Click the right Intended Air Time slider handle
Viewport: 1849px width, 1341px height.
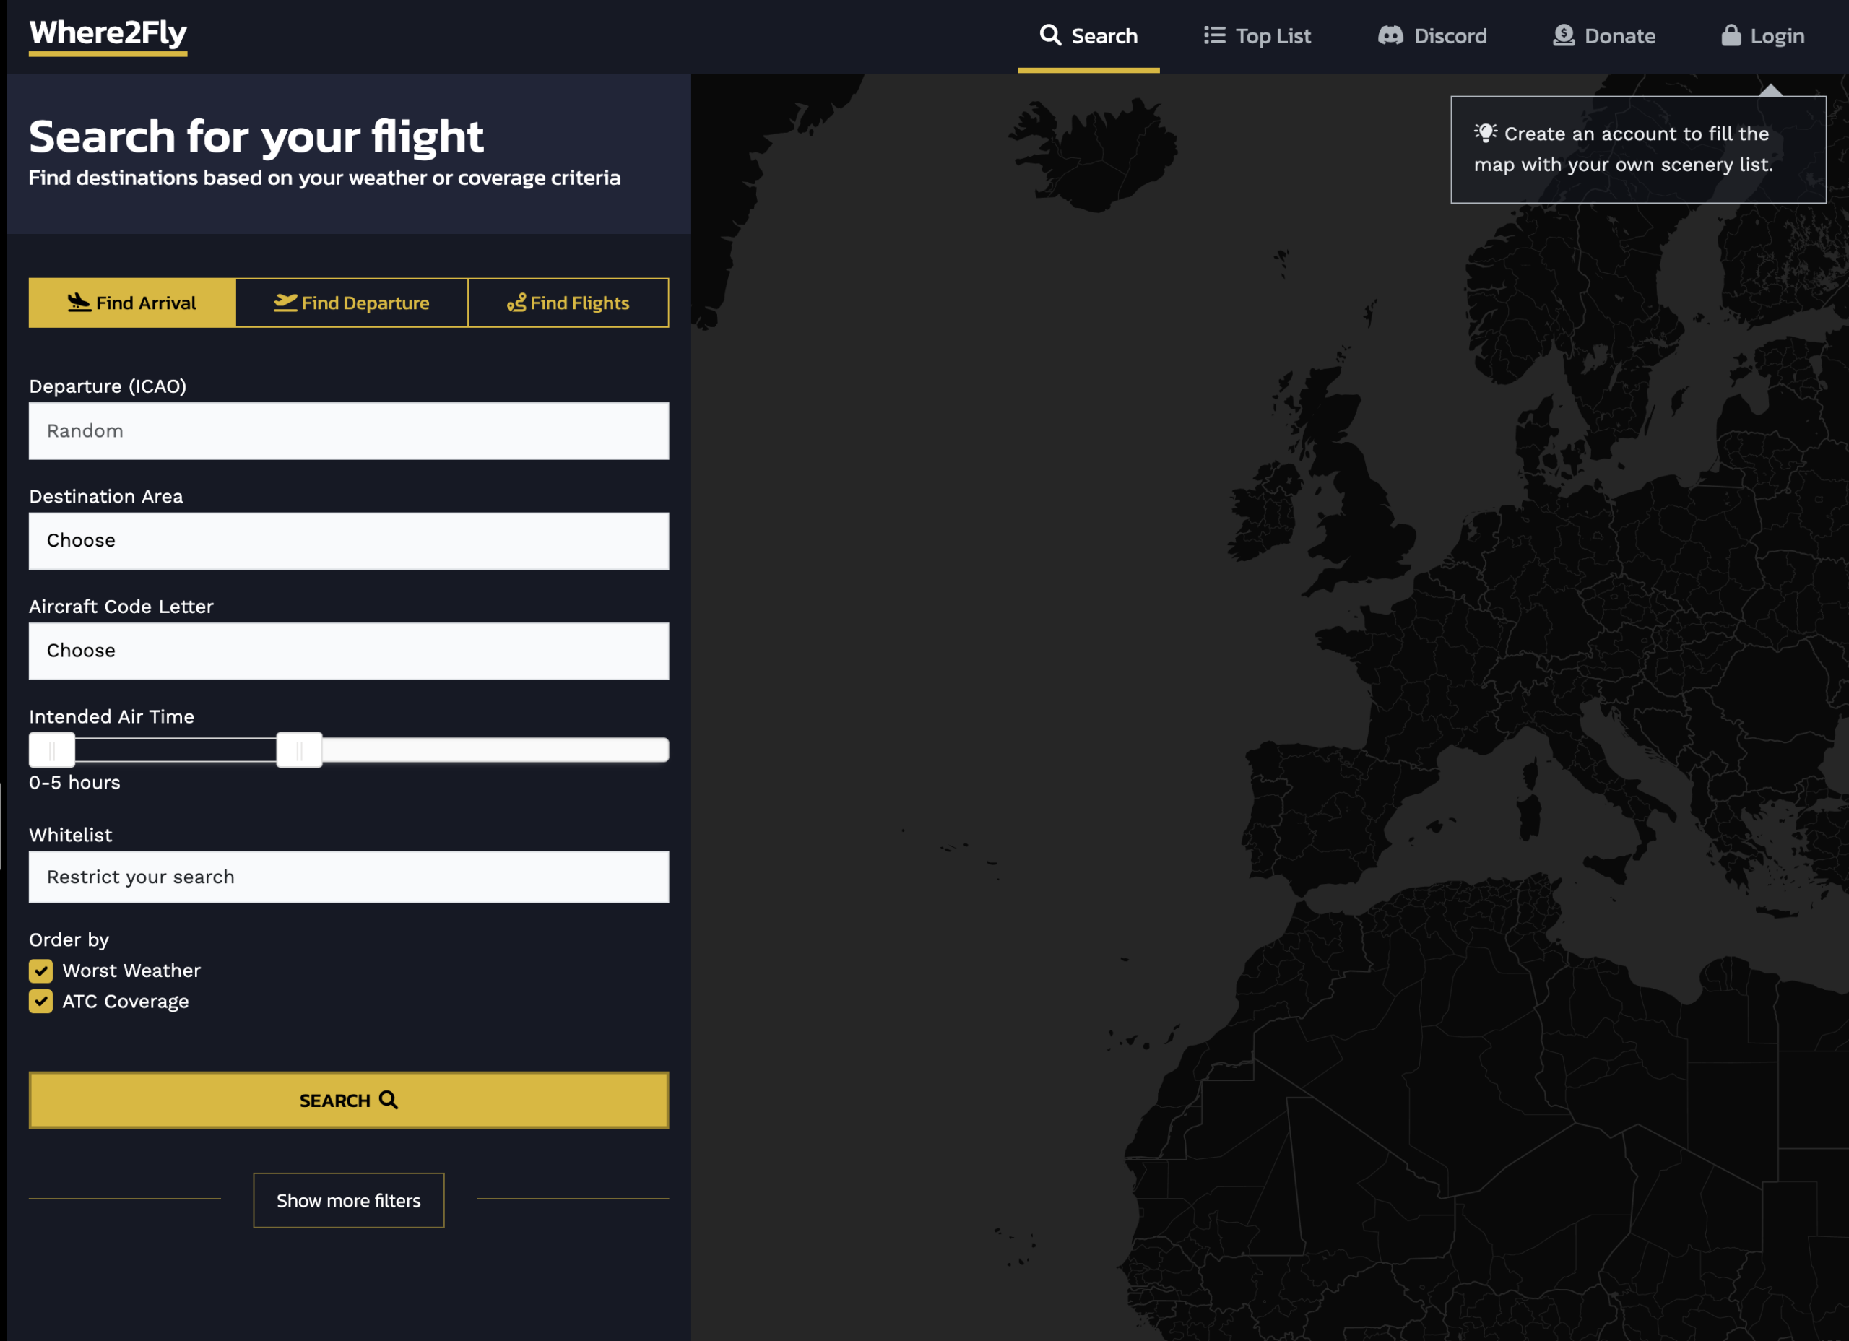(x=299, y=750)
